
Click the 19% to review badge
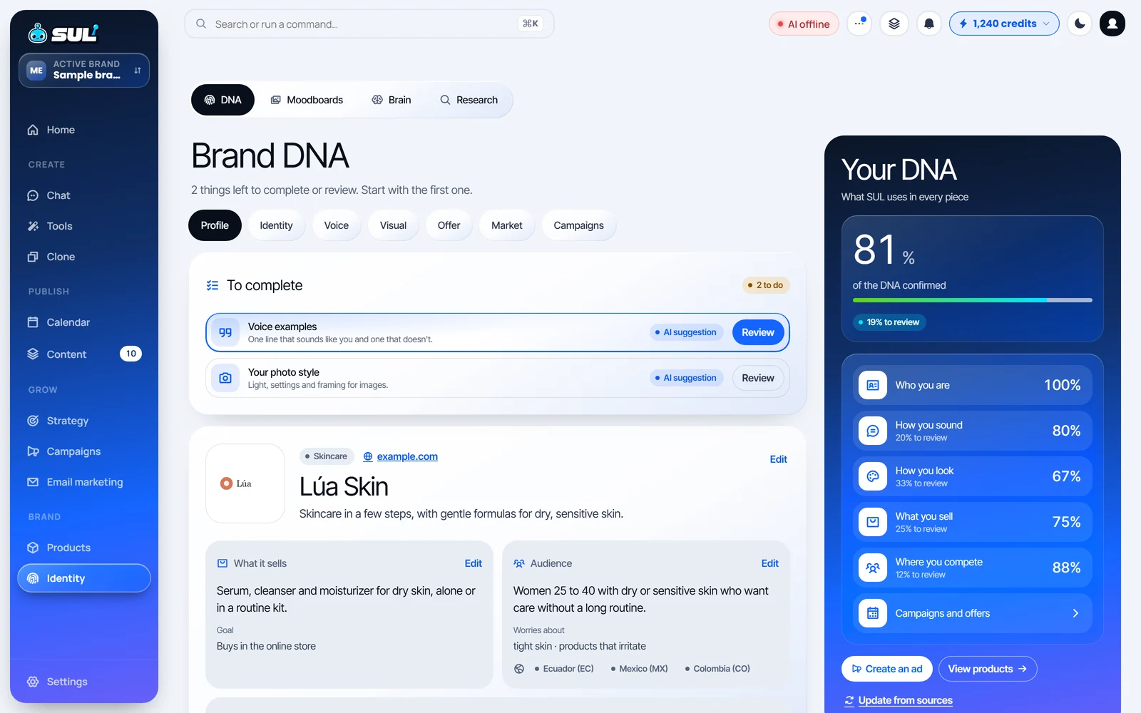click(x=889, y=322)
